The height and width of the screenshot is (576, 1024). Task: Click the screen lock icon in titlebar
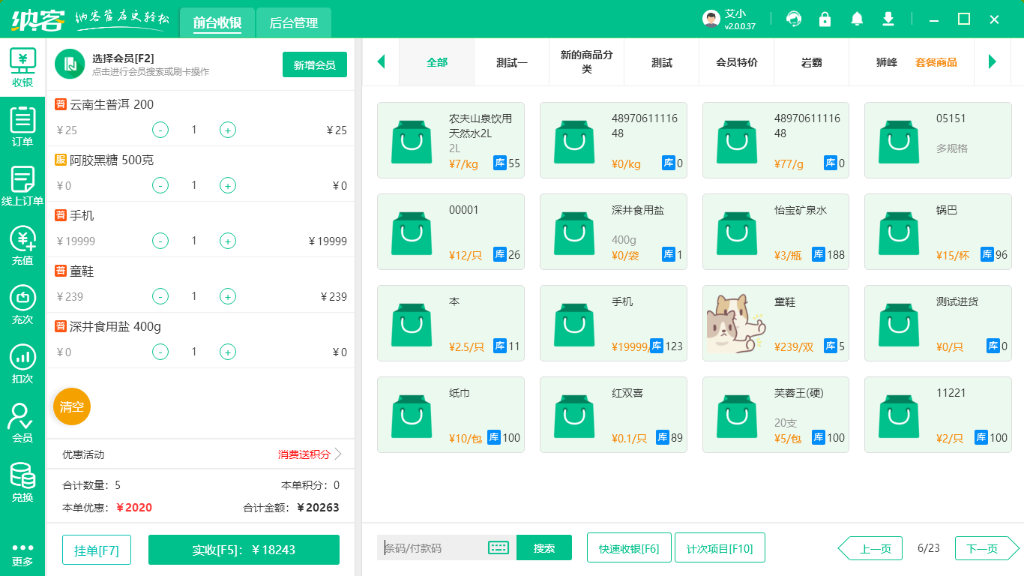coord(825,19)
